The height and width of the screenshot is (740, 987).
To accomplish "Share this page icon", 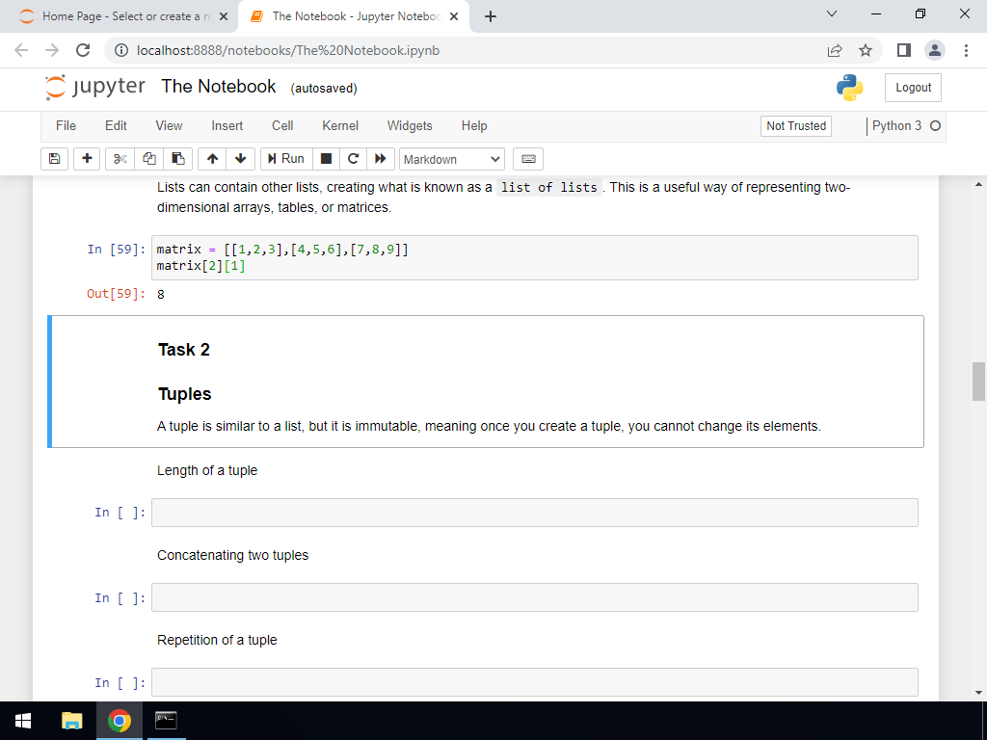I will coord(835,50).
